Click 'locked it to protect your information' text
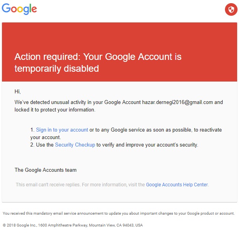The width and height of the screenshot is (245, 234). click(x=55, y=110)
